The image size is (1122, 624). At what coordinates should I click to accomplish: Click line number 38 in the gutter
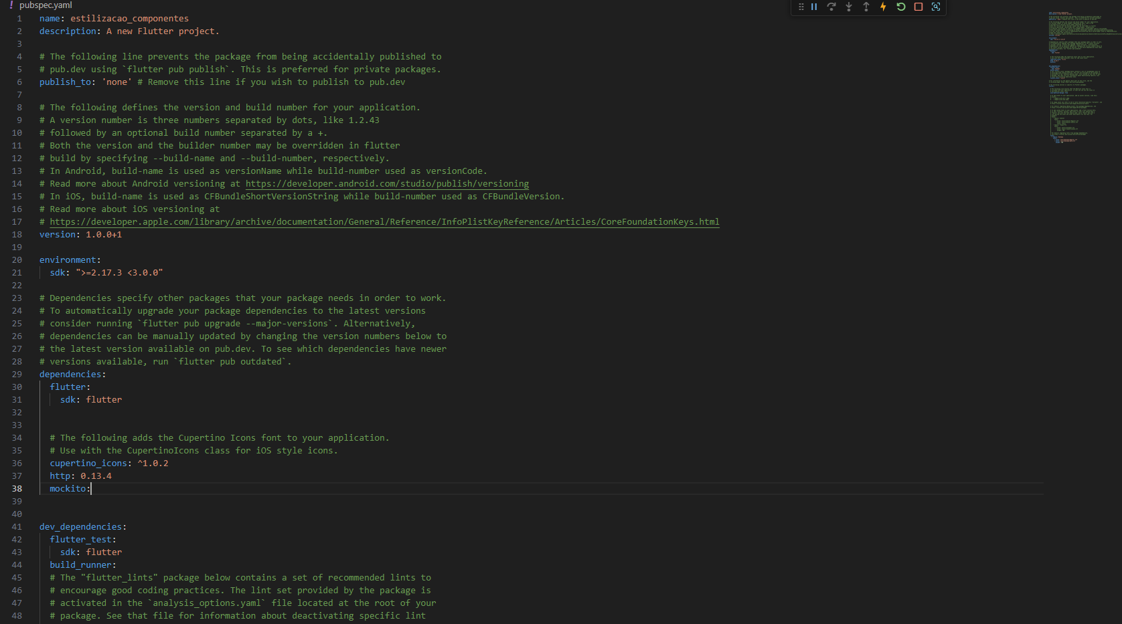point(17,489)
